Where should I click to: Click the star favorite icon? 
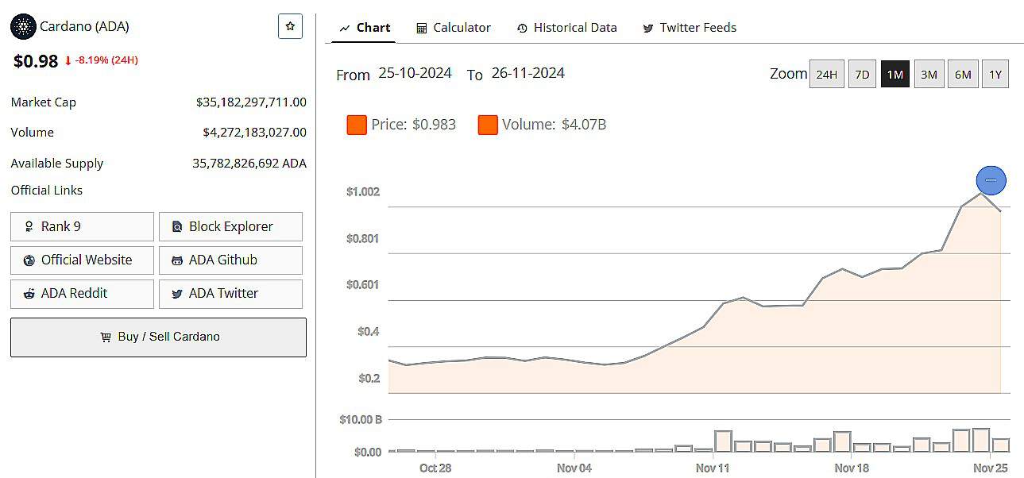click(x=290, y=26)
